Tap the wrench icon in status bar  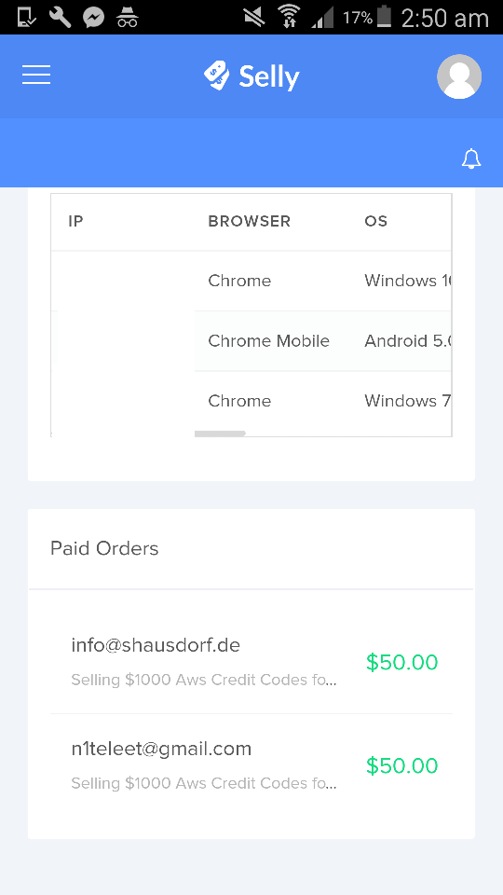(x=60, y=18)
